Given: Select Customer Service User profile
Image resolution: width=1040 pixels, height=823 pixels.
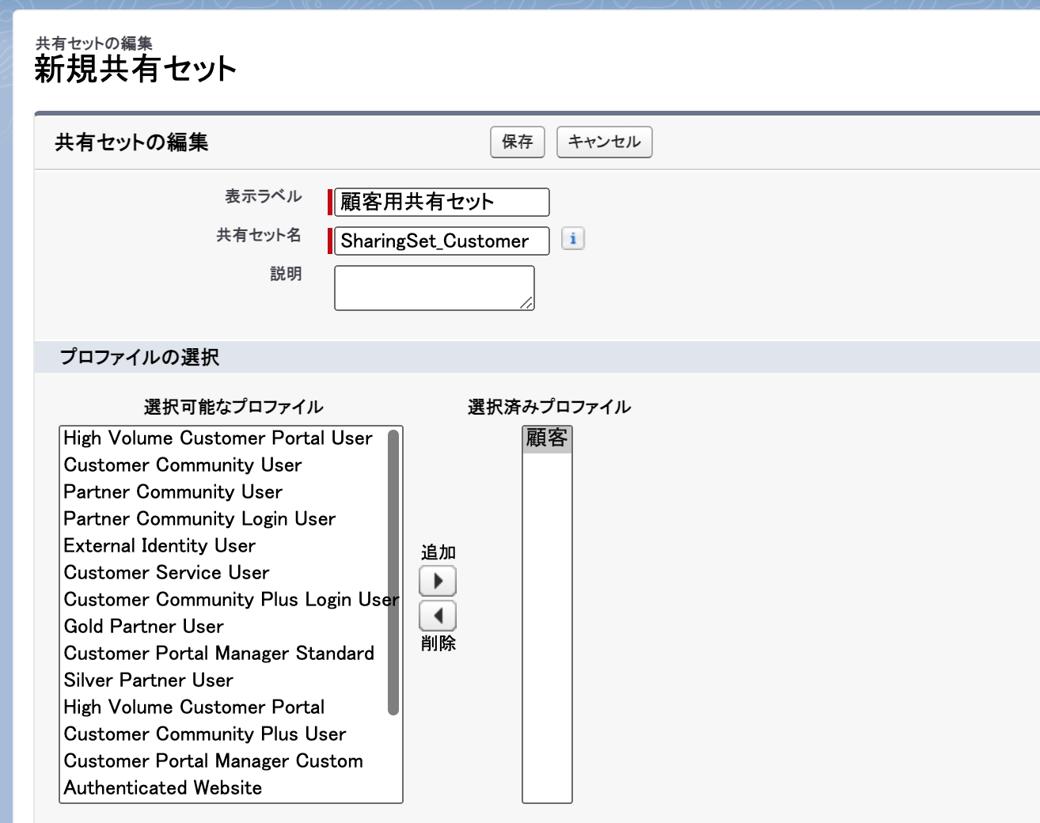Looking at the screenshot, I should coord(224,573).
